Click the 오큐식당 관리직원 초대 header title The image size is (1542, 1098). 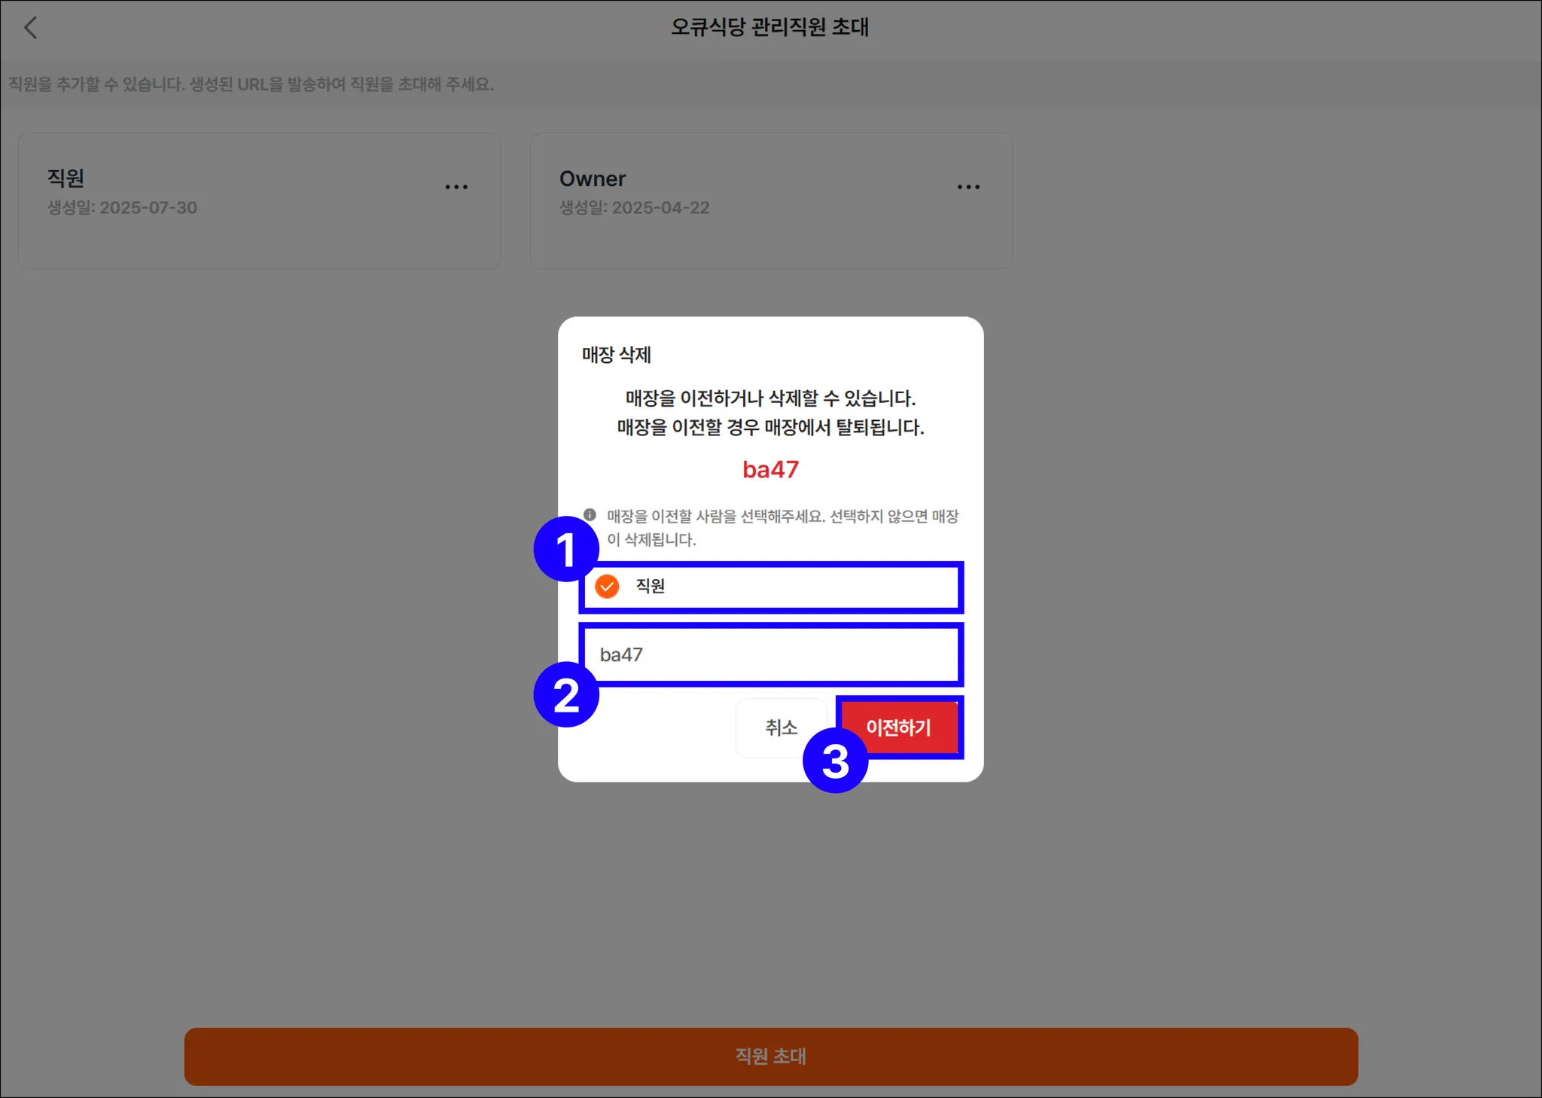tap(770, 28)
